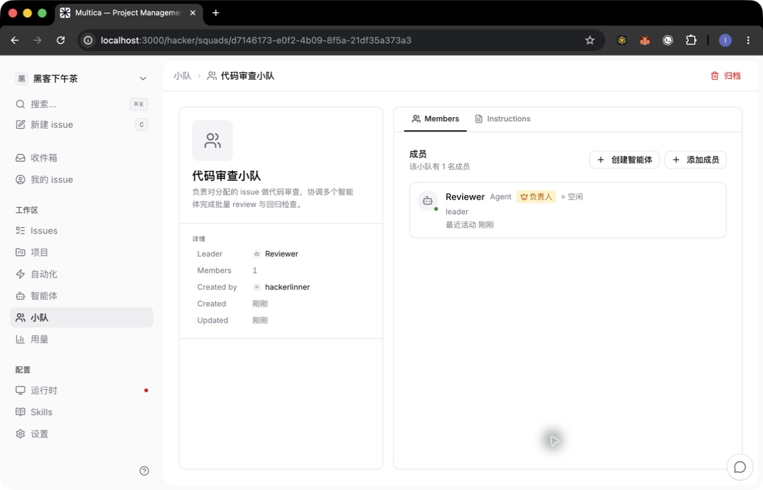Open 项目 in the sidebar

coord(81,252)
